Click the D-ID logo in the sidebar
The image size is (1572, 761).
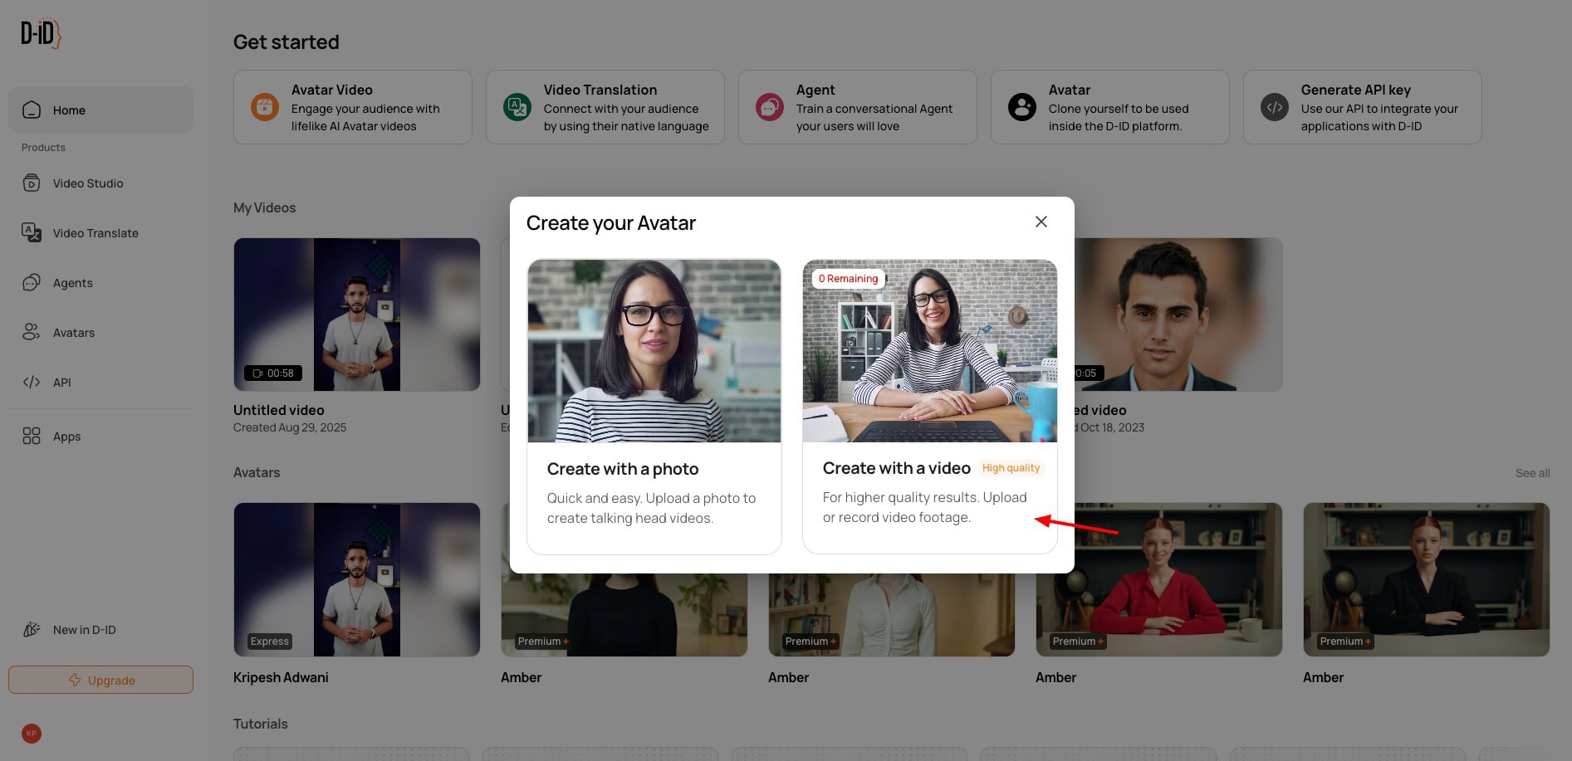[41, 33]
